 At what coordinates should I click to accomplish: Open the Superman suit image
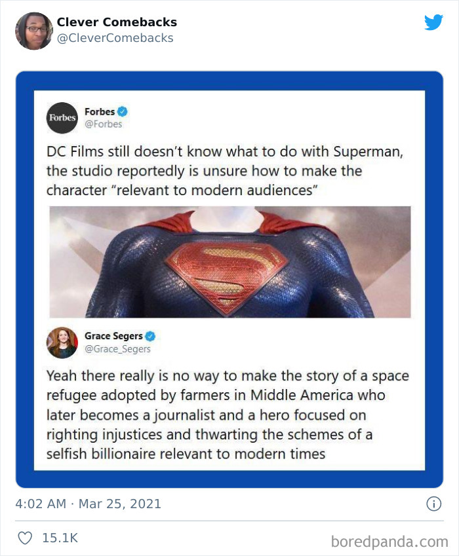[x=230, y=262]
